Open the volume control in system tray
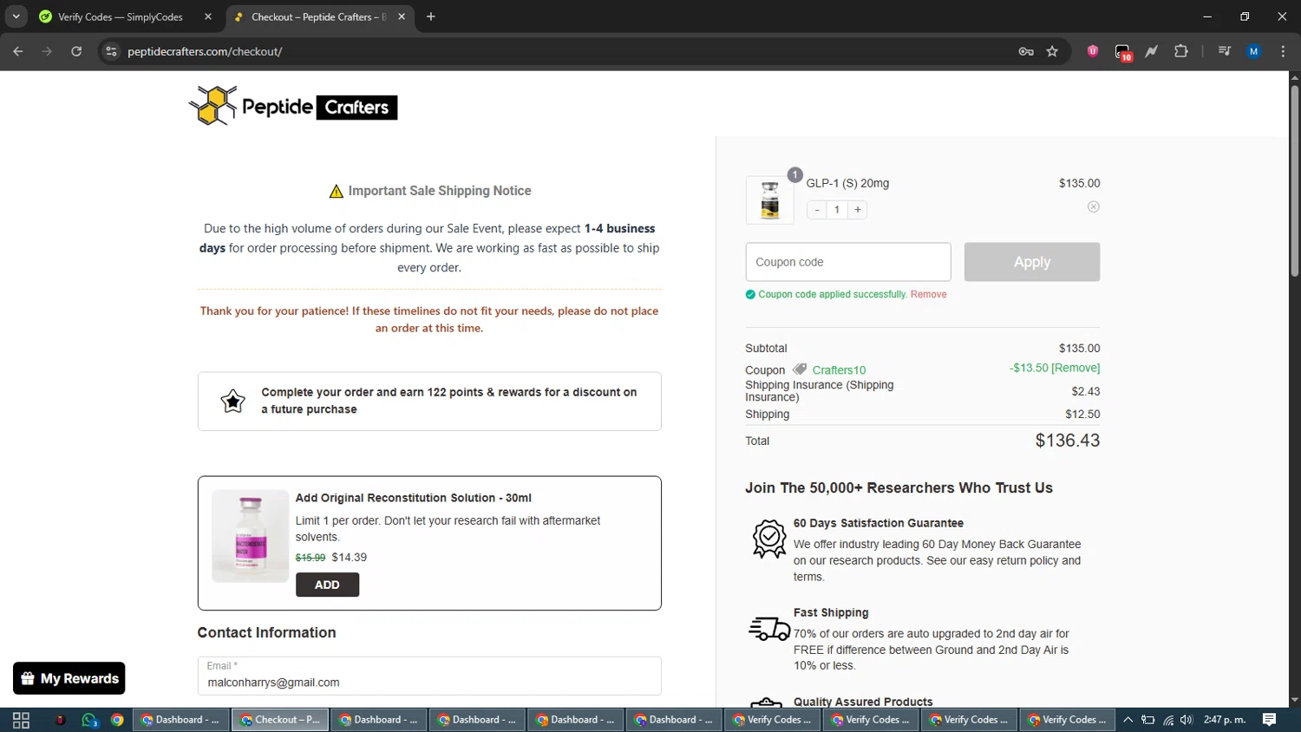This screenshot has height=732, width=1301. pyautogui.click(x=1187, y=720)
